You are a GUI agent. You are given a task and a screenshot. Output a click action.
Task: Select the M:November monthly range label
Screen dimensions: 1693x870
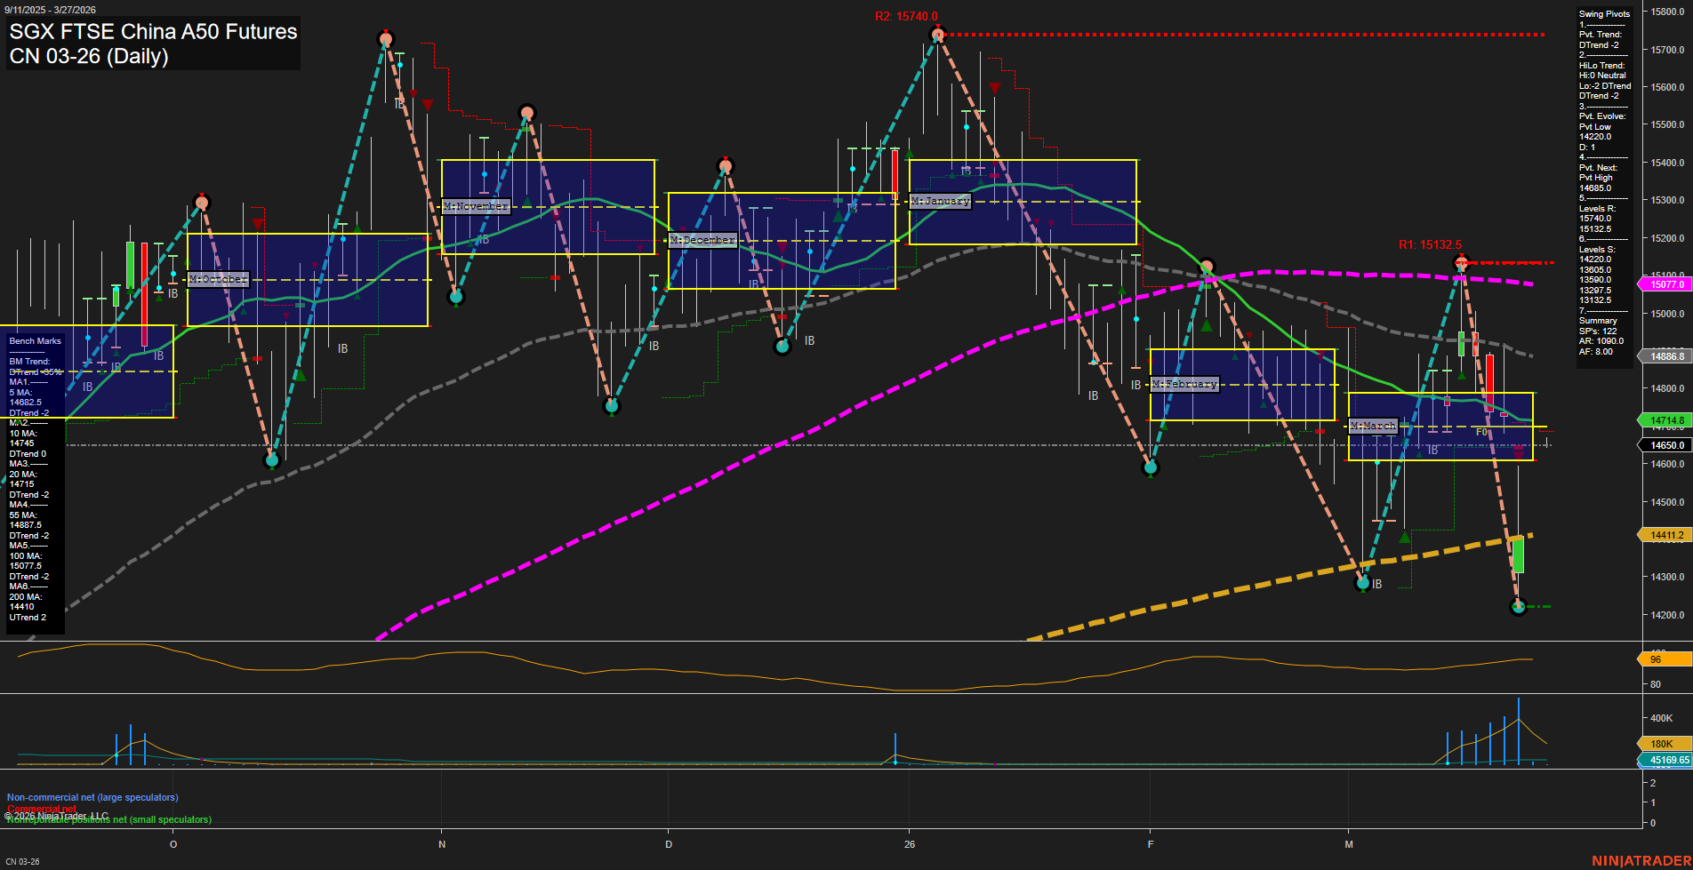point(476,206)
